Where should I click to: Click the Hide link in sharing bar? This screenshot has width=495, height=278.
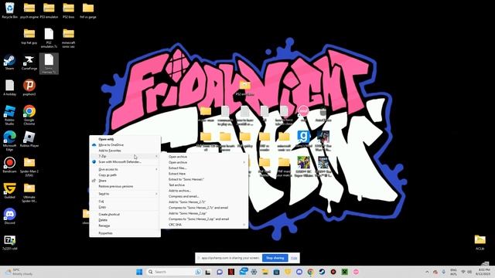pos(294,258)
